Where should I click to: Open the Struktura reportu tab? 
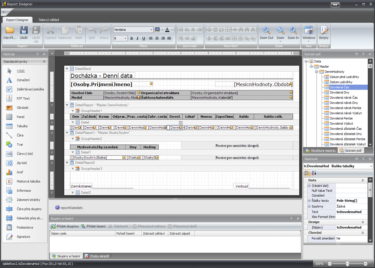[x=321, y=151]
